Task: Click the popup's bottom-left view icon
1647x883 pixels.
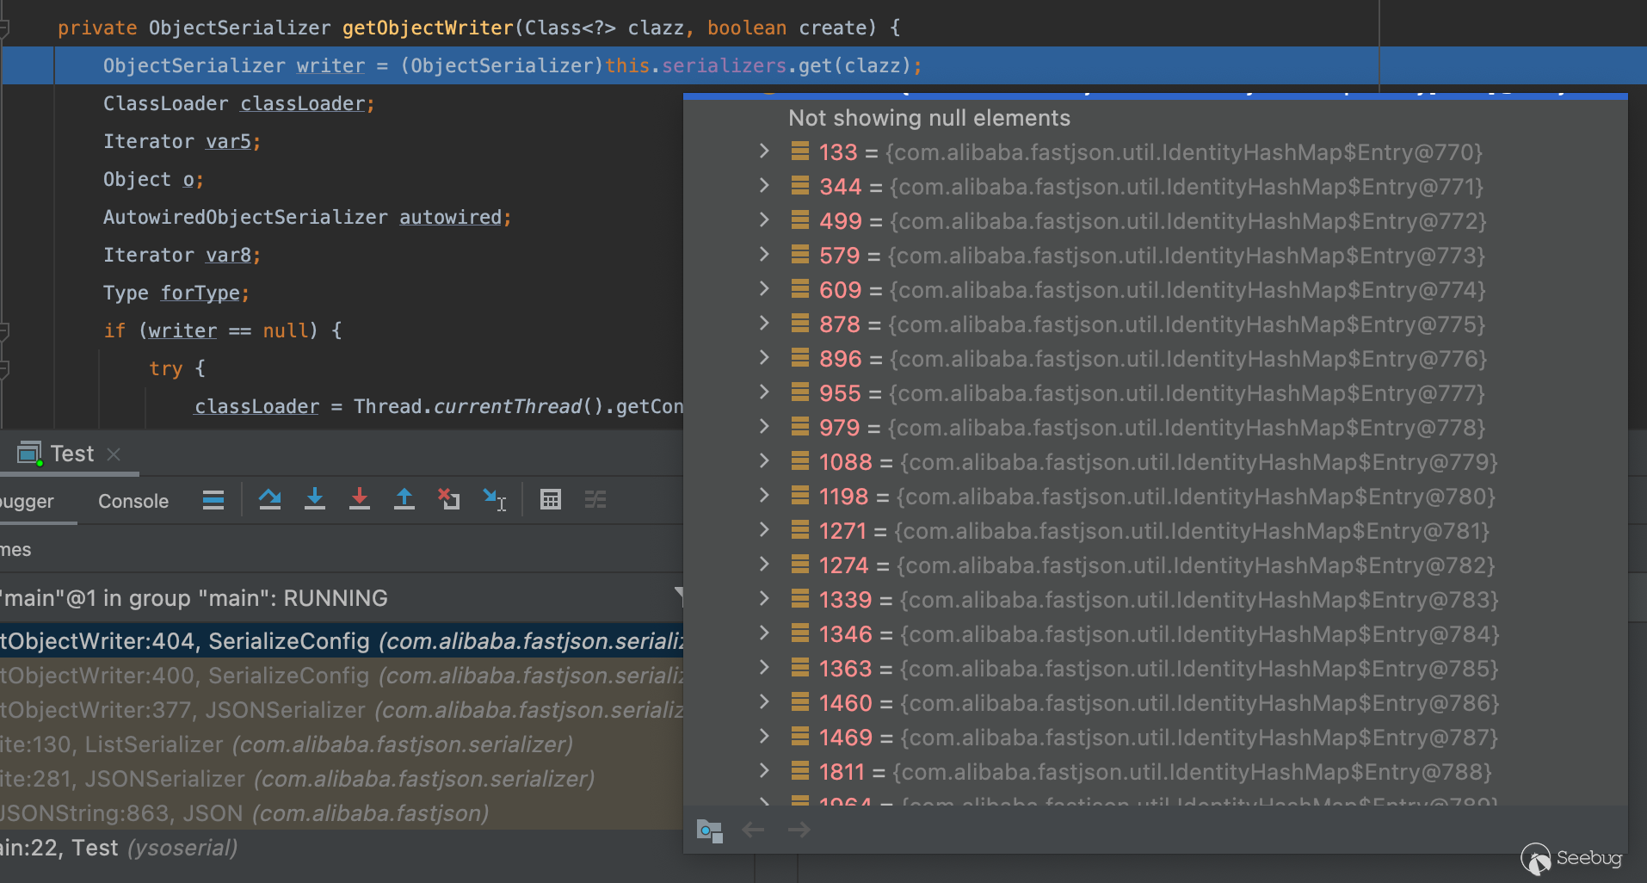Action: click(709, 831)
